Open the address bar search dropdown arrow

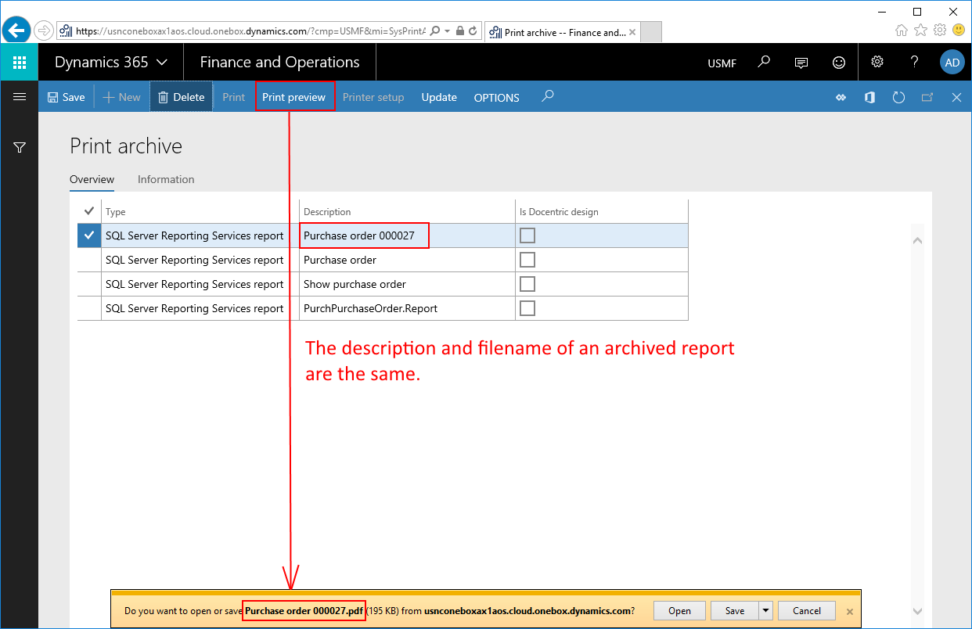[447, 31]
